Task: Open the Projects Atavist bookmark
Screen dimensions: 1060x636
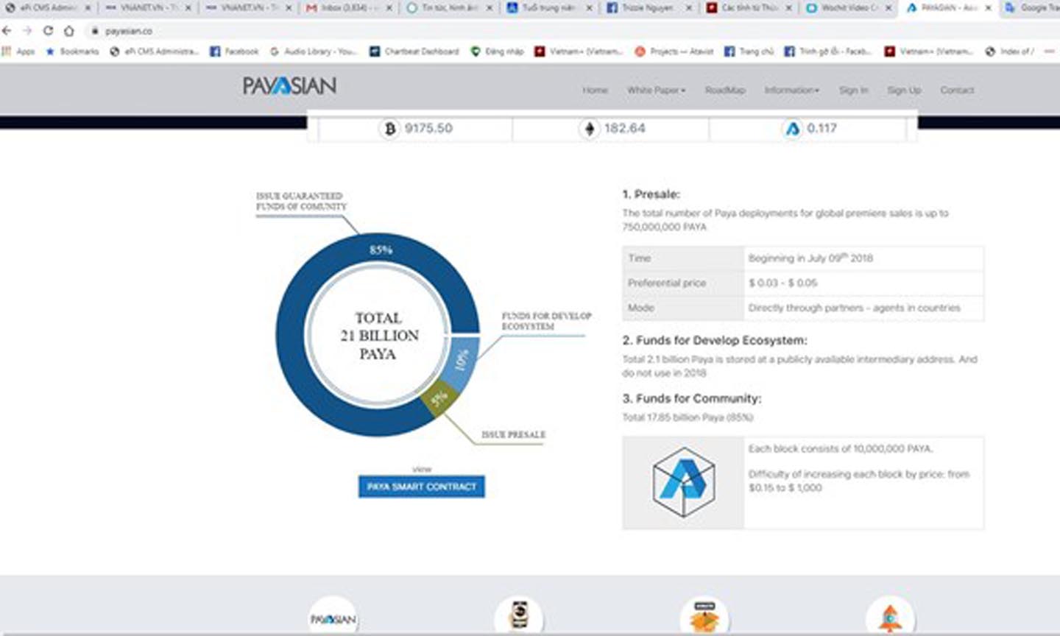Action: tap(674, 52)
